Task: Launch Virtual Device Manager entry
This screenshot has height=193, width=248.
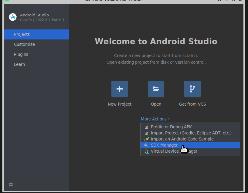Action: coord(190,151)
